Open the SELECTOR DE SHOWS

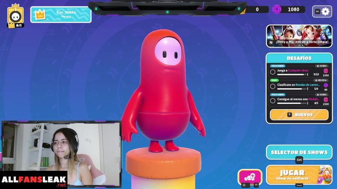pos(299,152)
